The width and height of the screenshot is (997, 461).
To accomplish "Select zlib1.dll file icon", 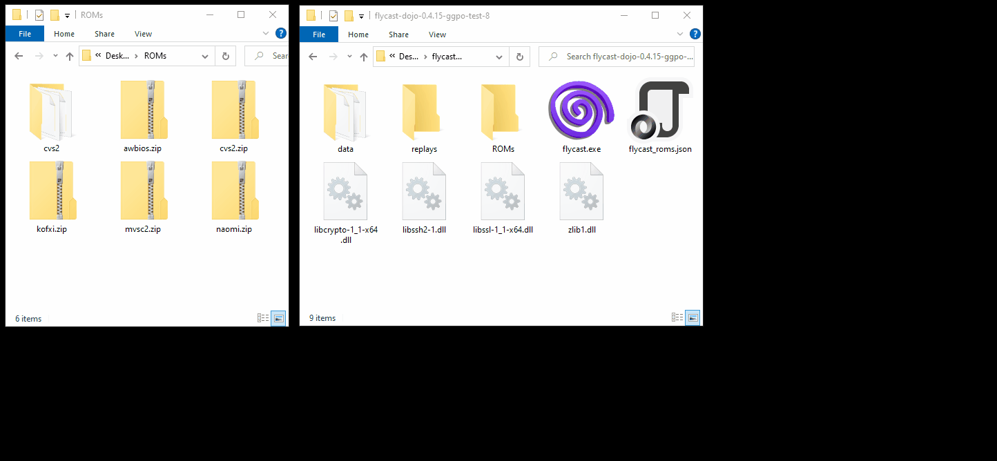I will (x=581, y=191).
